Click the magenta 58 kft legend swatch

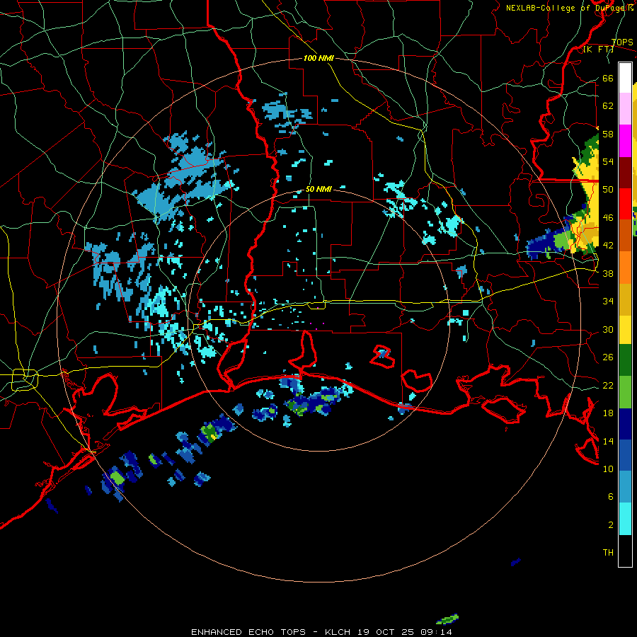coord(625,141)
